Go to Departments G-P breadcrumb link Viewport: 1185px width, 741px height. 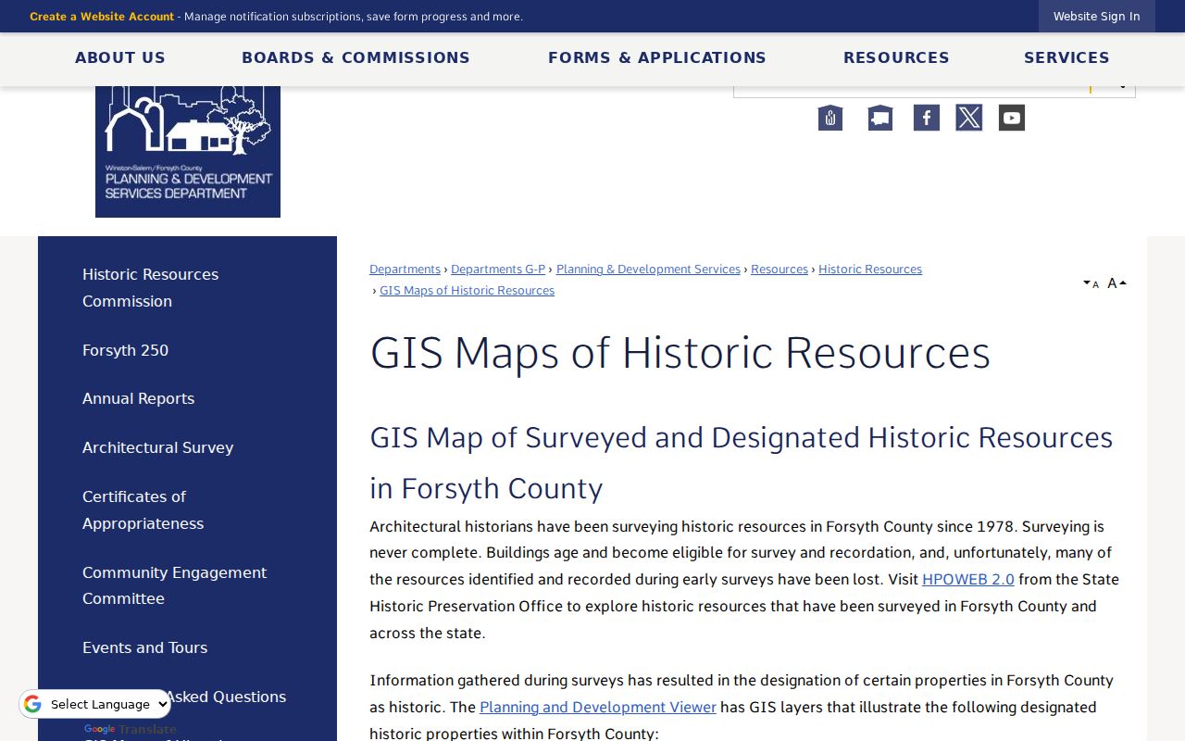[x=498, y=270]
